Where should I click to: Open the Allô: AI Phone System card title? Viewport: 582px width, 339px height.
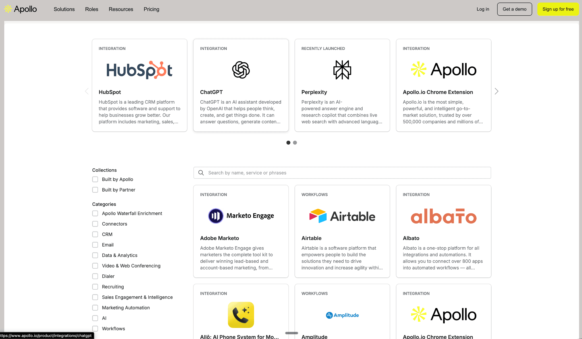(239, 337)
